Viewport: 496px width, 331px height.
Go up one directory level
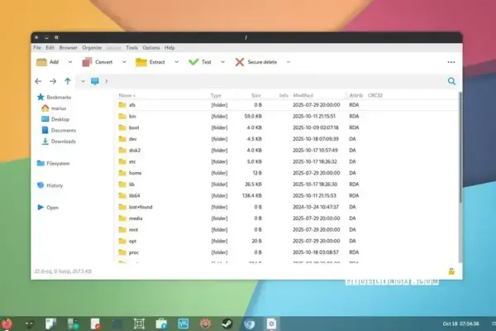point(68,81)
